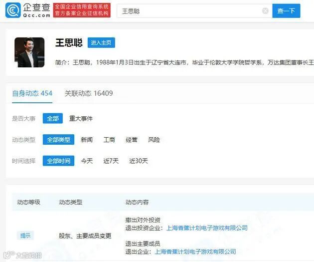Select the 全部 filter under 是否大事
314x262 pixels.
53,118
